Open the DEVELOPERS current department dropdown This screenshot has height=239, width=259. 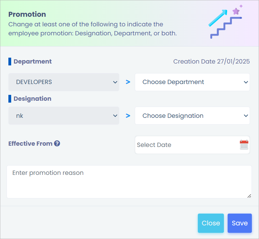(64, 82)
